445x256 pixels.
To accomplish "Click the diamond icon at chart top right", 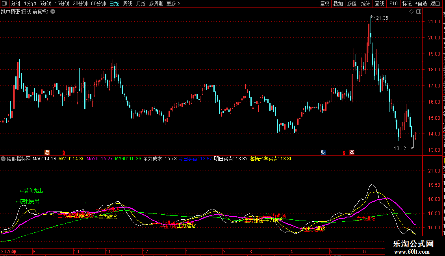I will (411, 12).
